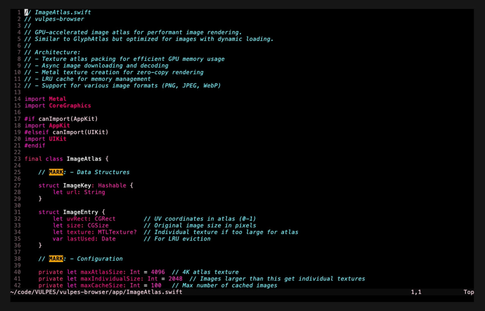The image size is (485, 311).
Task: Click the "maxIndividualSize" constant name
Action: 110,279
